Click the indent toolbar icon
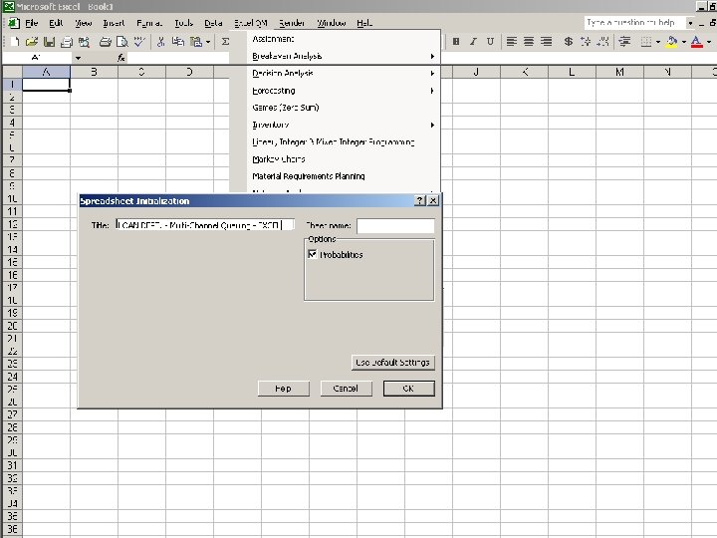Screen dimensions: 717x538 624,42
